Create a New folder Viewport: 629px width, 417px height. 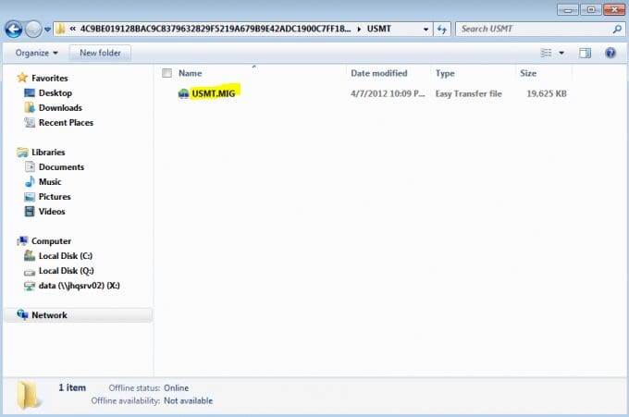click(x=100, y=53)
